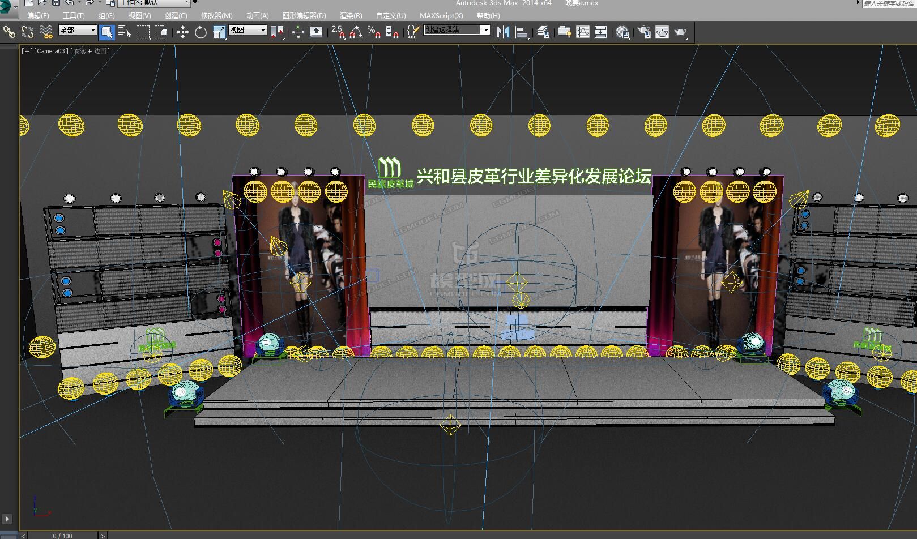Image resolution: width=917 pixels, height=539 pixels.
Task: Toggle the Graphite Ribbon display
Action: [564, 32]
